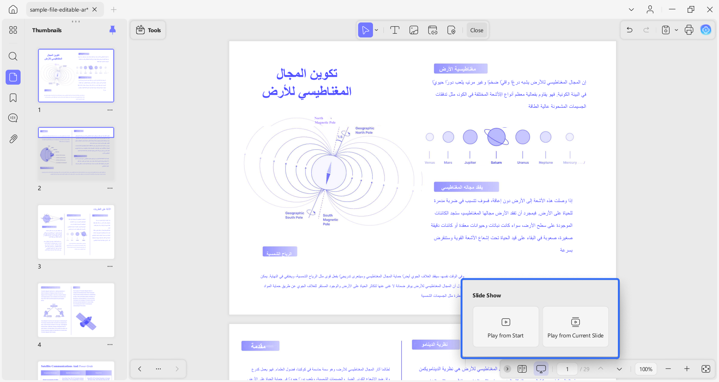Image resolution: width=719 pixels, height=382 pixels.
Task: Open the Comments panel icon
Action: point(13,118)
